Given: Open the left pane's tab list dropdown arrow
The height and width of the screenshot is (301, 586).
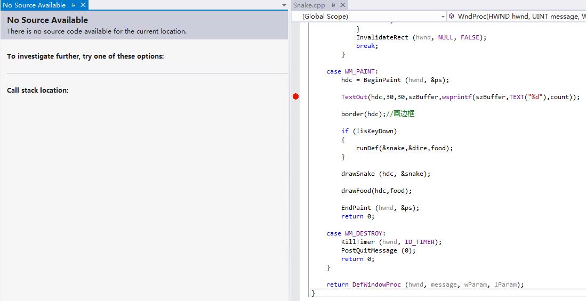Looking at the screenshot, I should coord(284,5).
